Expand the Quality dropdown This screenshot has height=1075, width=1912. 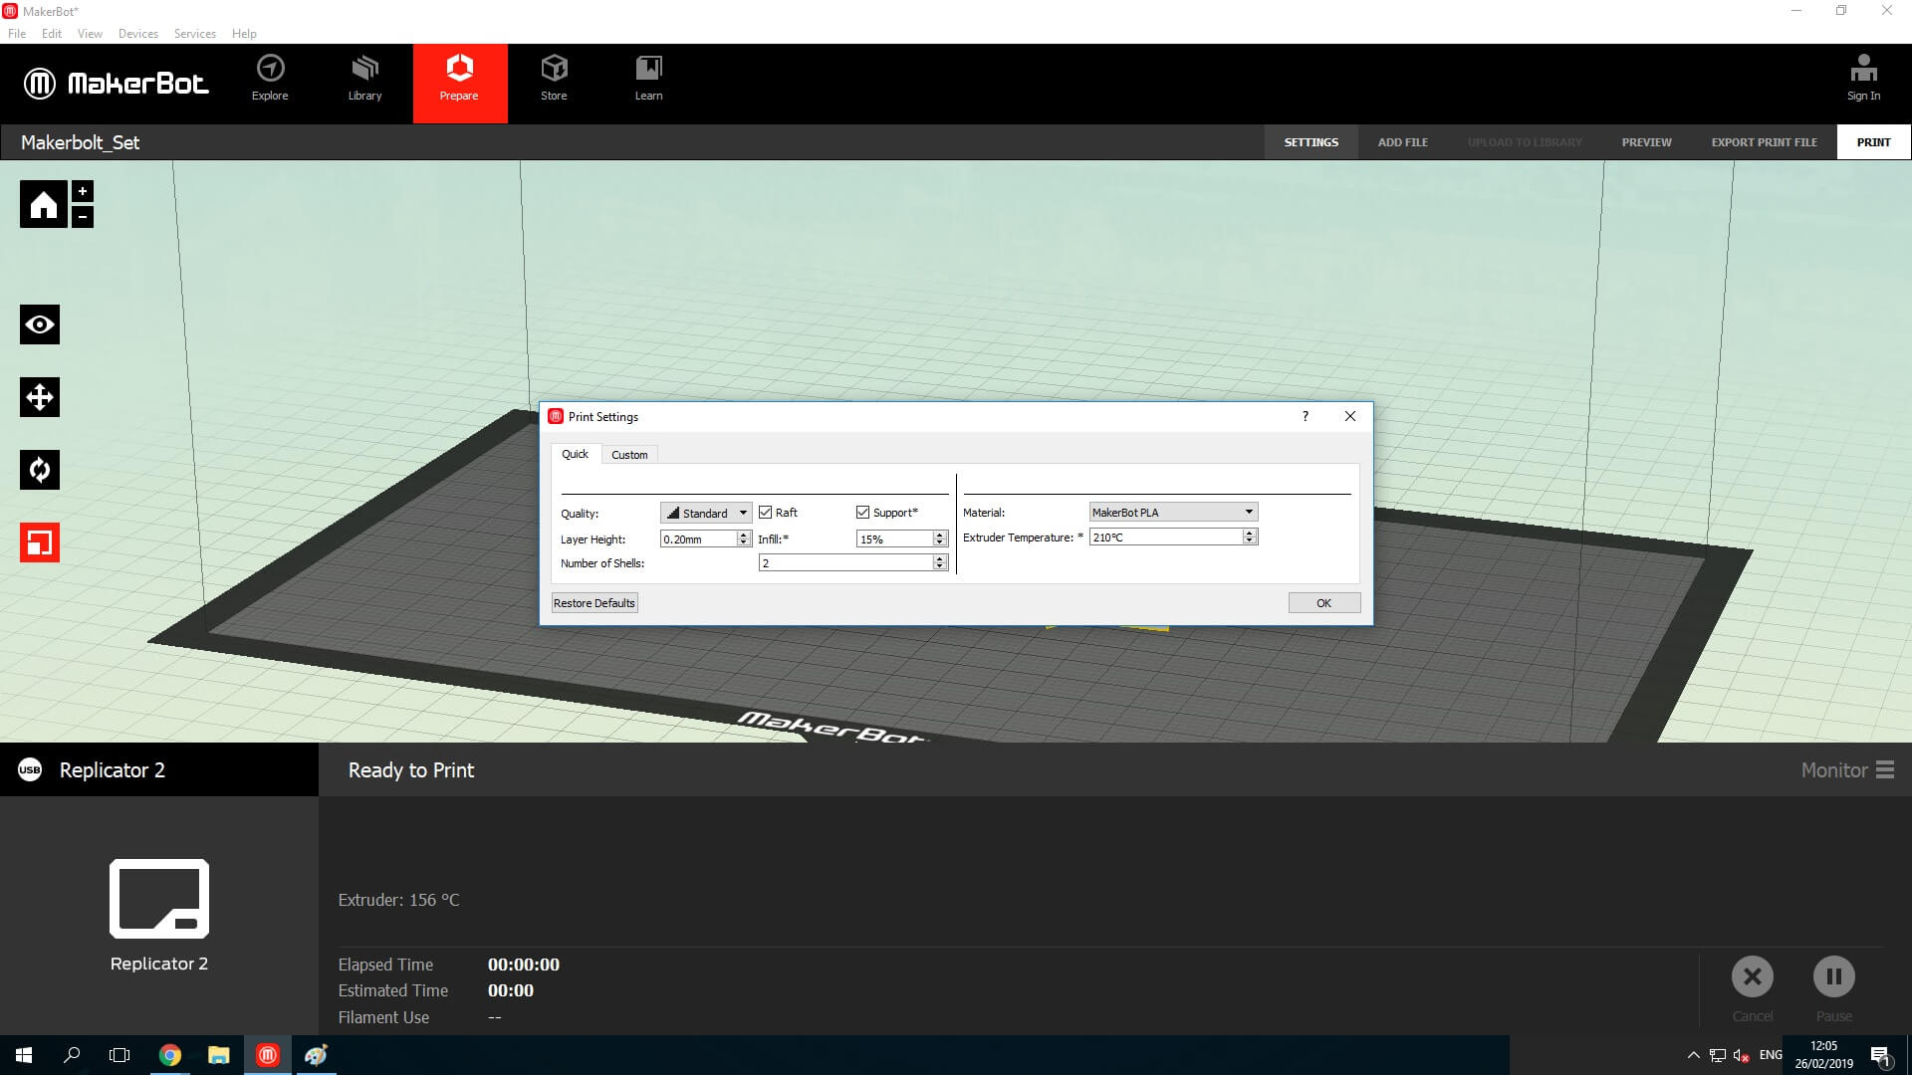[x=706, y=513]
